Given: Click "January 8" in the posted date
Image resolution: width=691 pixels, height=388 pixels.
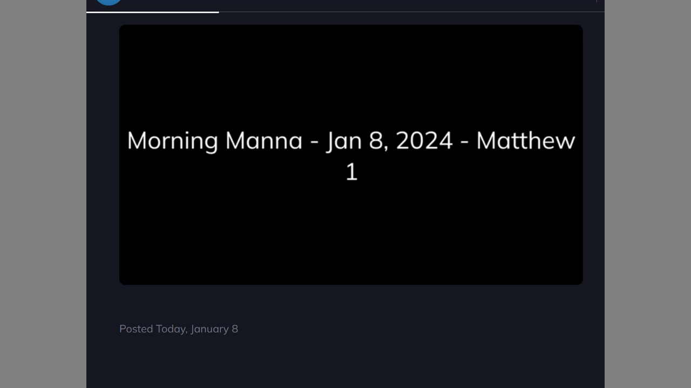Looking at the screenshot, I should click(214, 329).
